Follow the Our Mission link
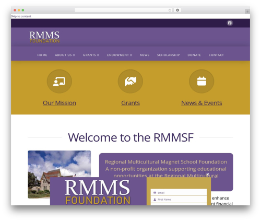The image size is (261, 221). pyautogui.click(x=60, y=103)
